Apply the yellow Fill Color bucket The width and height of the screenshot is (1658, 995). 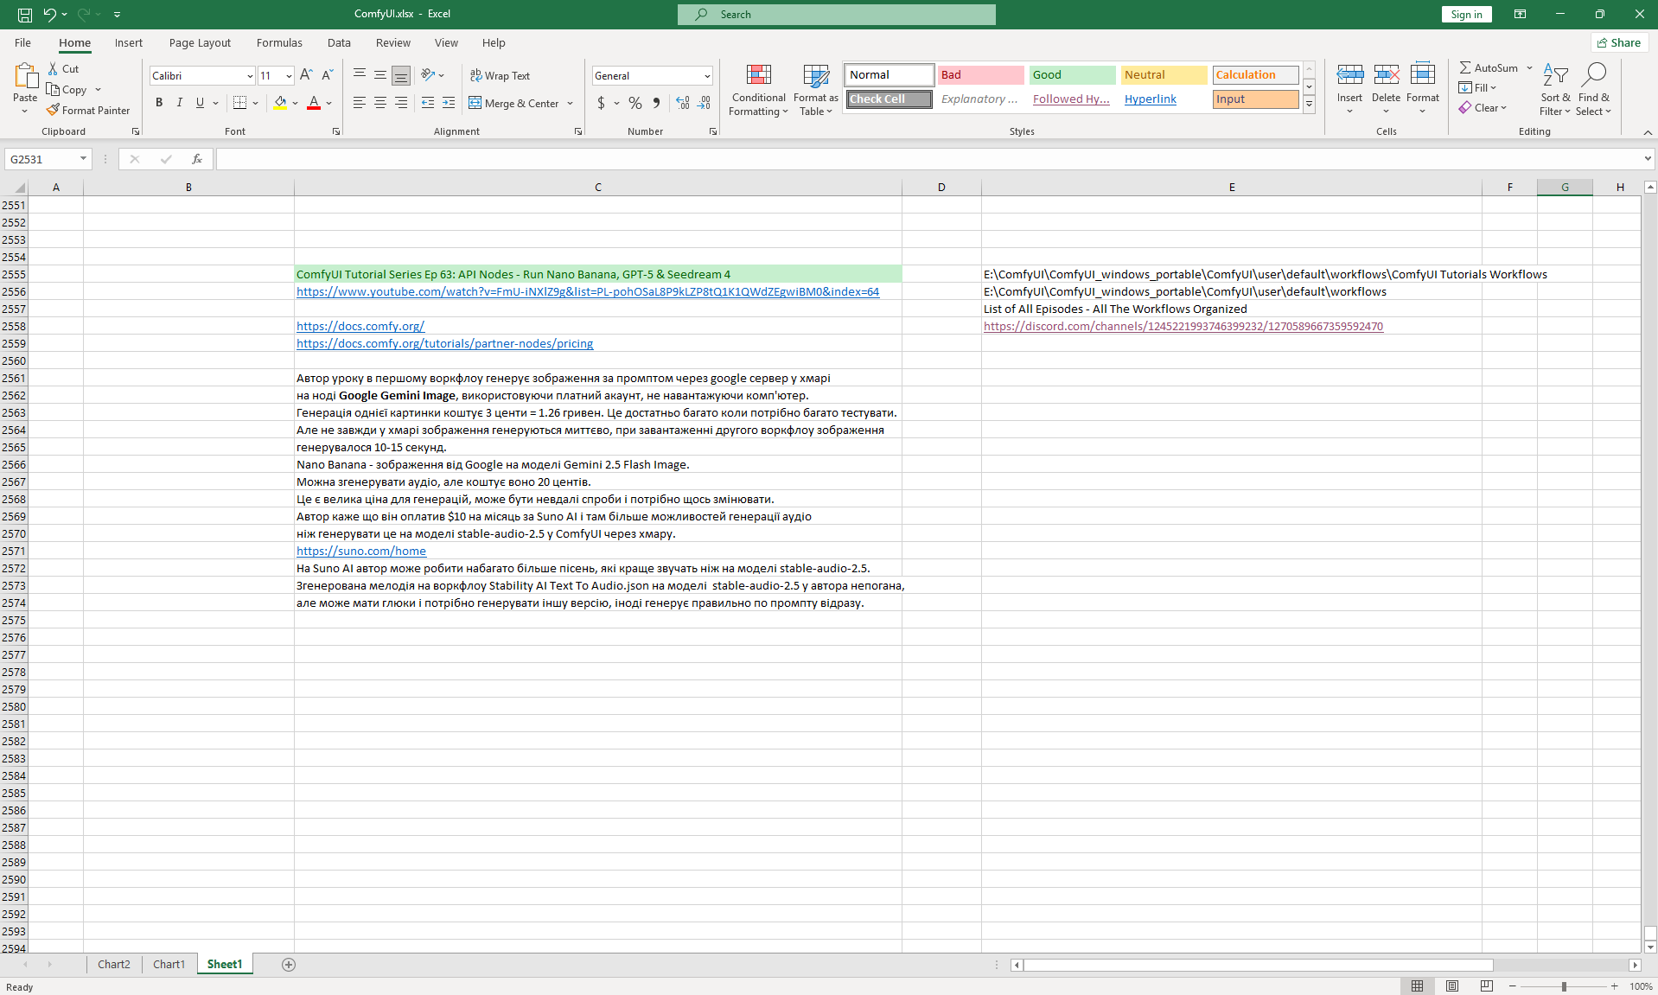click(280, 103)
